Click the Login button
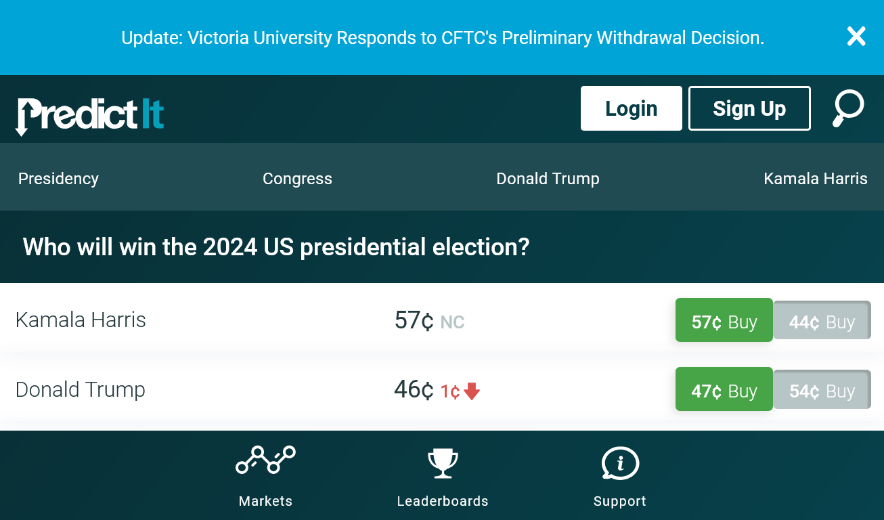 click(631, 108)
